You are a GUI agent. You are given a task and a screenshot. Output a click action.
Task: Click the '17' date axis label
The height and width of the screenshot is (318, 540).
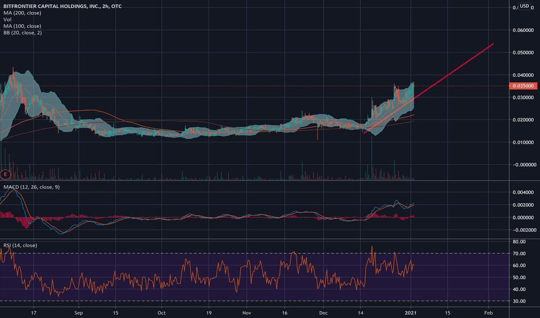tap(34, 313)
